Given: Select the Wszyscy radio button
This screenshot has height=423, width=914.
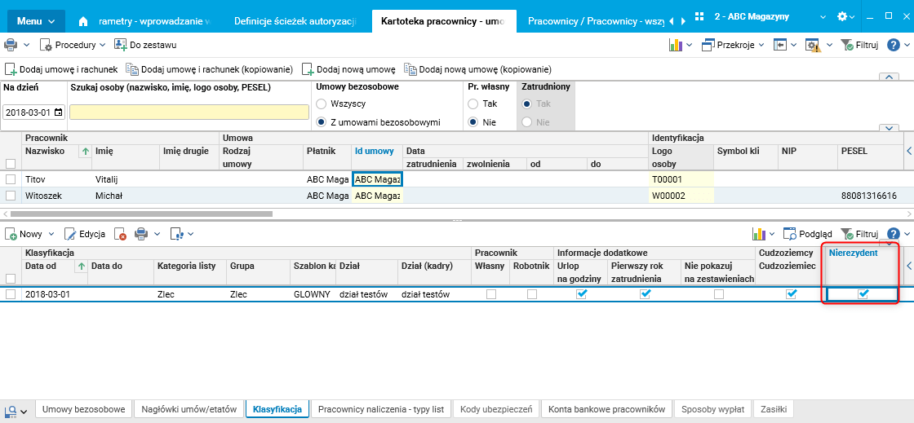Looking at the screenshot, I should point(322,104).
